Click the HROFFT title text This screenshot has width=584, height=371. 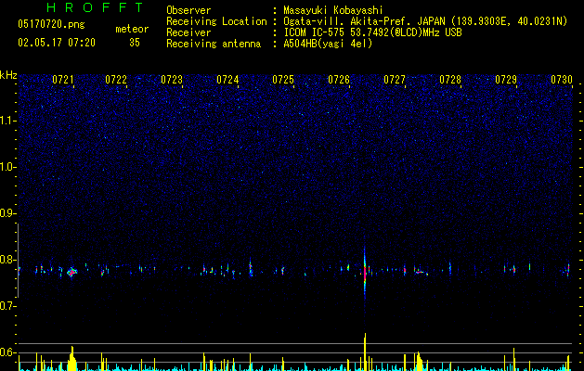tap(95, 7)
